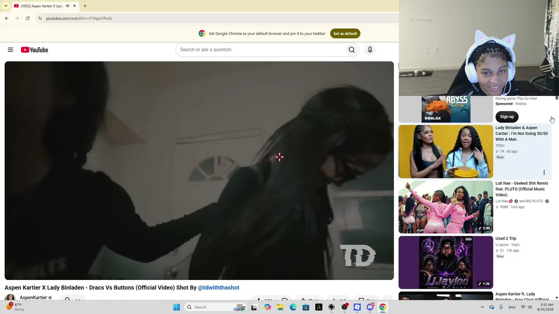Screen dimensions: 559x314
Task: Click Sign up on Roblox ad
Action: point(507,117)
